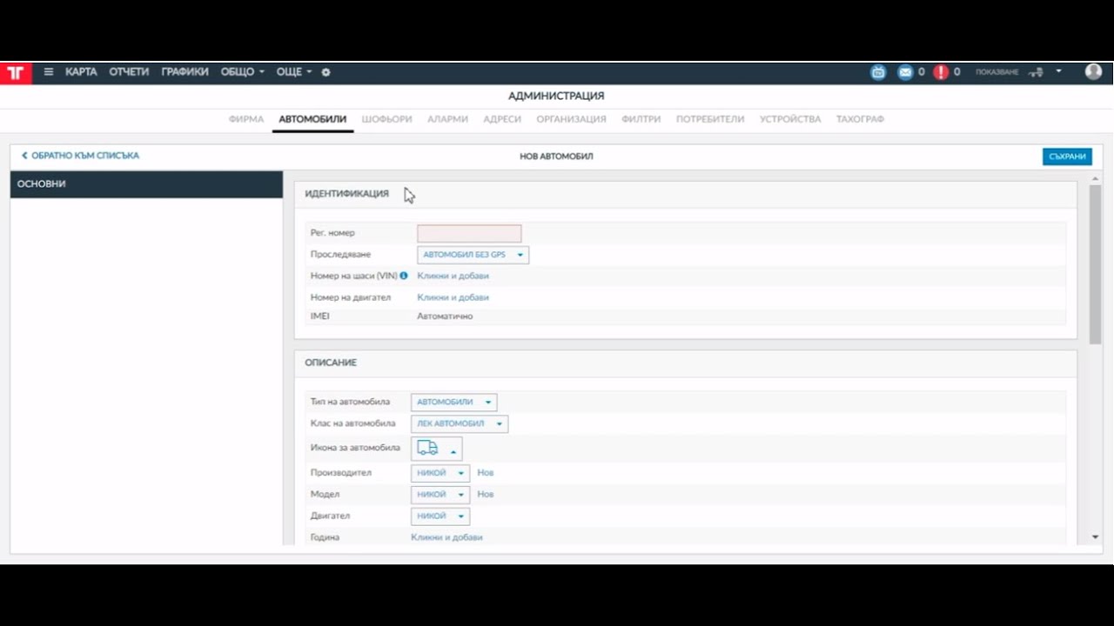Click the ИДЕНТИФИКАЦИЯ section header

[x=346, y=194]
